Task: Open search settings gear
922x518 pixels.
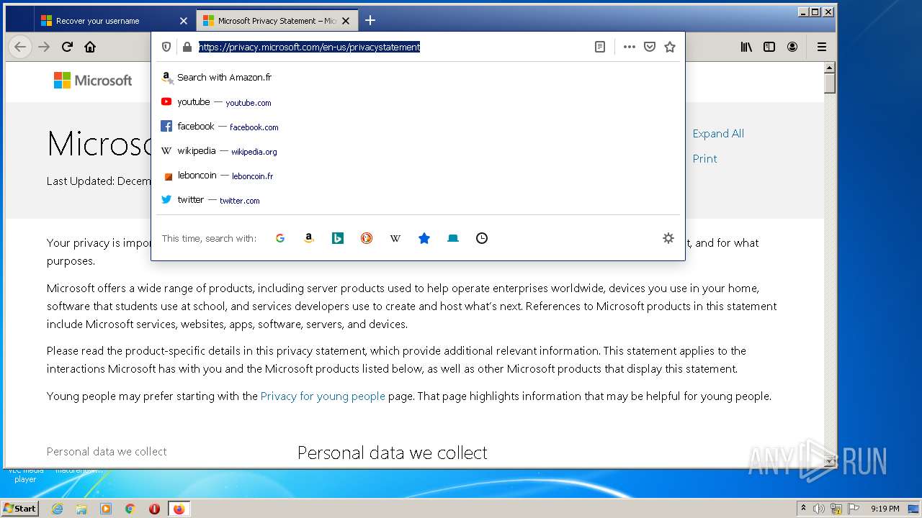Action: (668, 238)
